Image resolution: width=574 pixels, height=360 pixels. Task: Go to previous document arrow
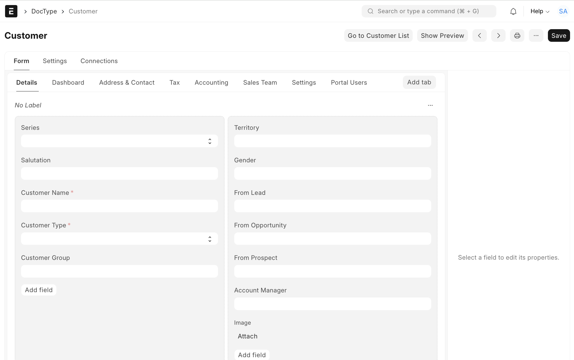pos(479,36)
